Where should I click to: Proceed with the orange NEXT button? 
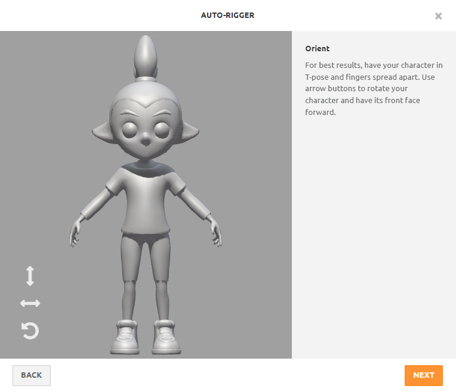click(423, 375)
